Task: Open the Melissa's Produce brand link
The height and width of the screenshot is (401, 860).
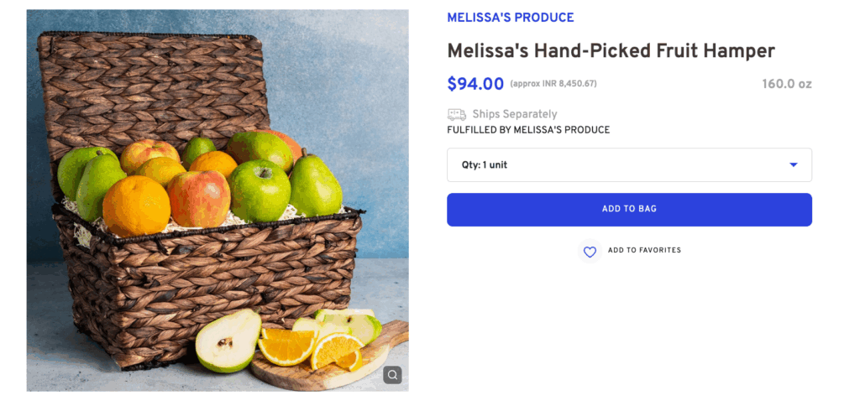Action: [x=510, y=18]
